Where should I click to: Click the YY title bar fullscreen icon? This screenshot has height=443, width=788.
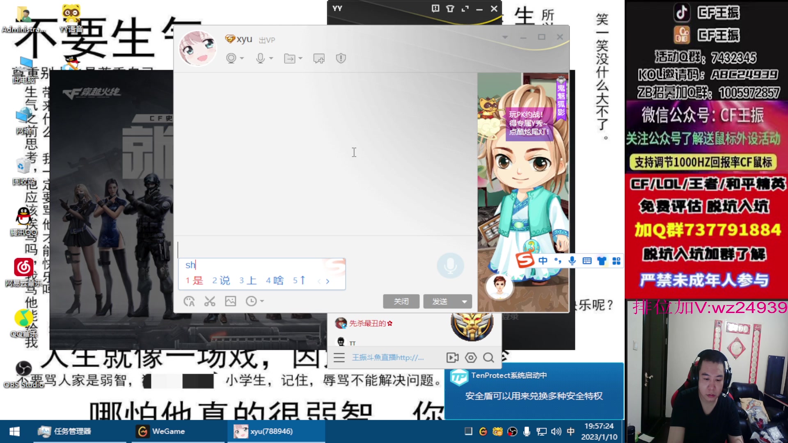coord(465,9)
